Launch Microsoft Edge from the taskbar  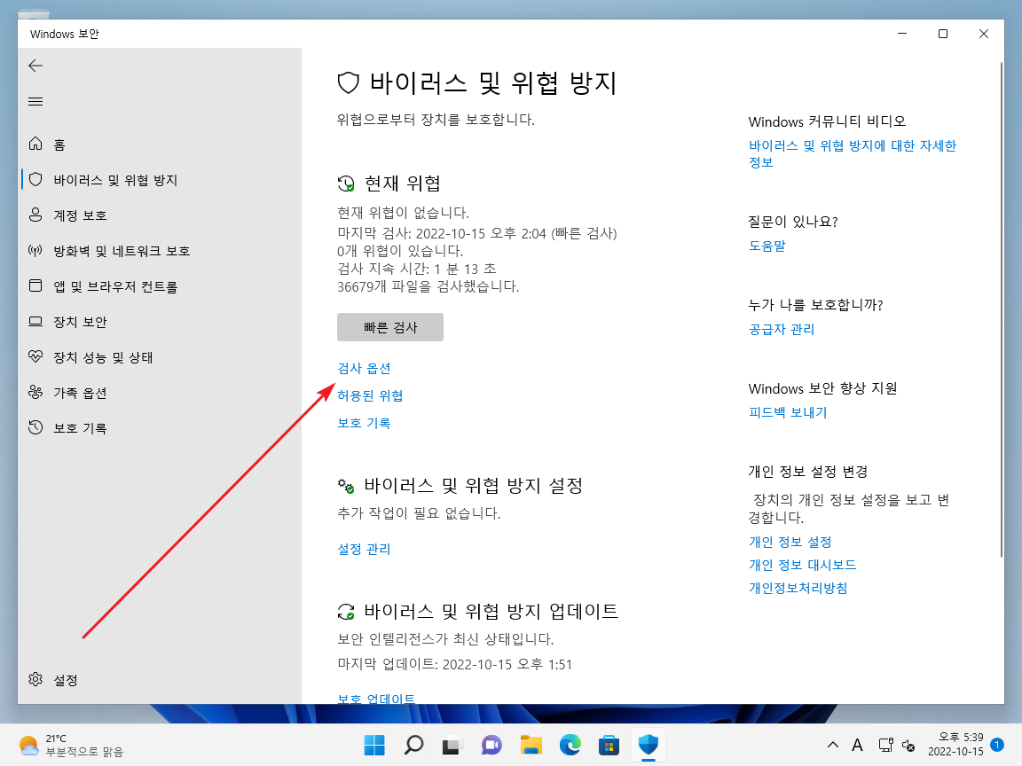570,745
